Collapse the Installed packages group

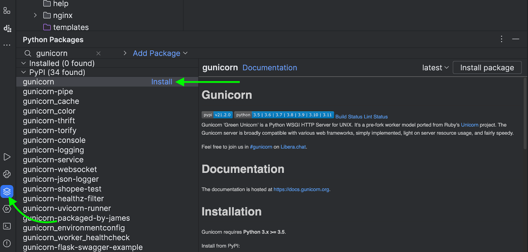point(23,63)
